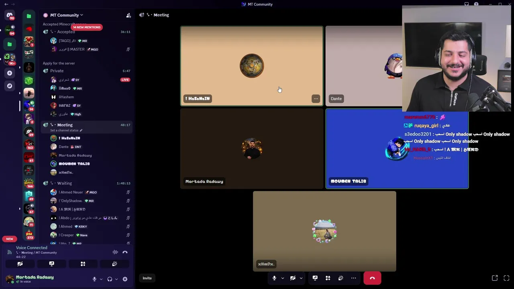This screenshot has height=289, width=514.
Task: Toggle camera in bottom call controls
Action: (293, 278)
